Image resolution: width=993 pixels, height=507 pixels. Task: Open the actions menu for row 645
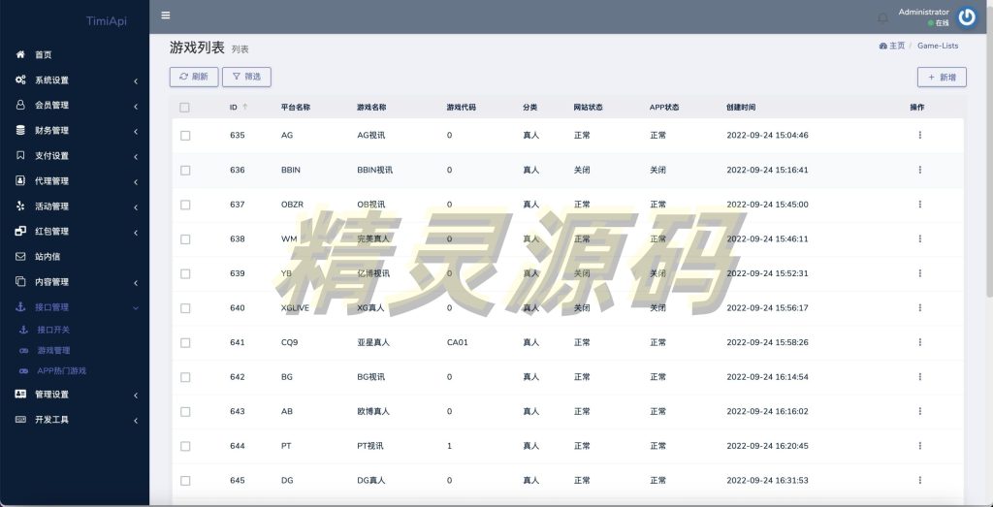coord(919,480)
